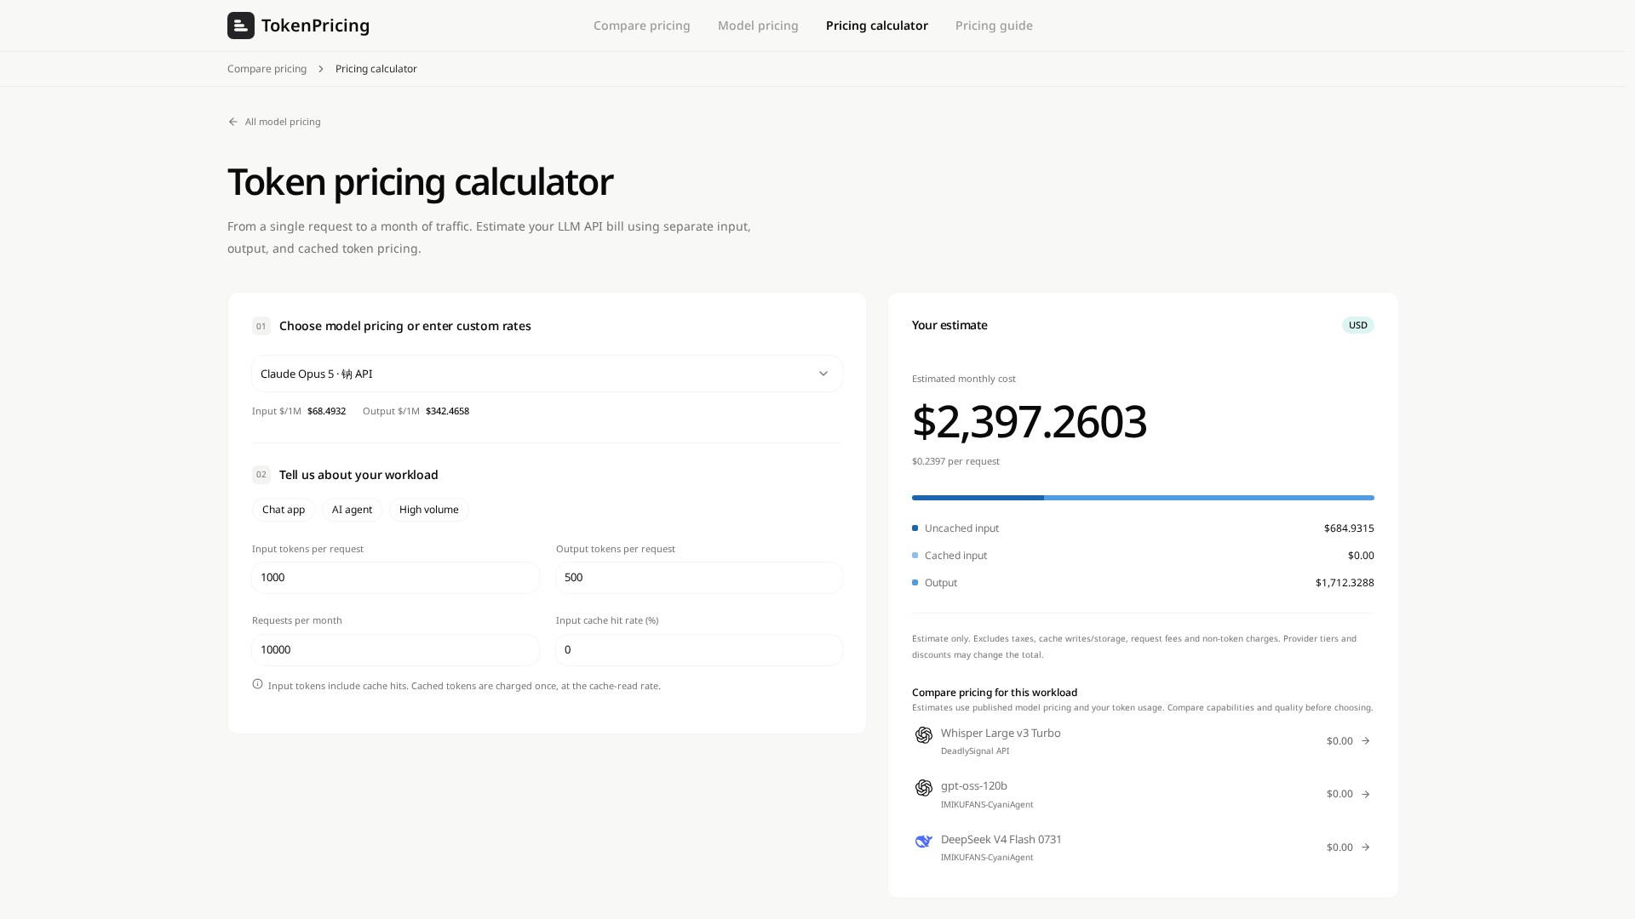Click the back arrow beside All model pricing
The width and height of the screenshot is (1635, 919).
pos(233,122)
